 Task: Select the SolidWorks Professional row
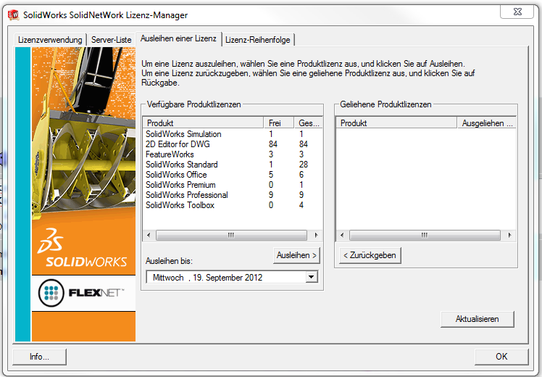233,195
